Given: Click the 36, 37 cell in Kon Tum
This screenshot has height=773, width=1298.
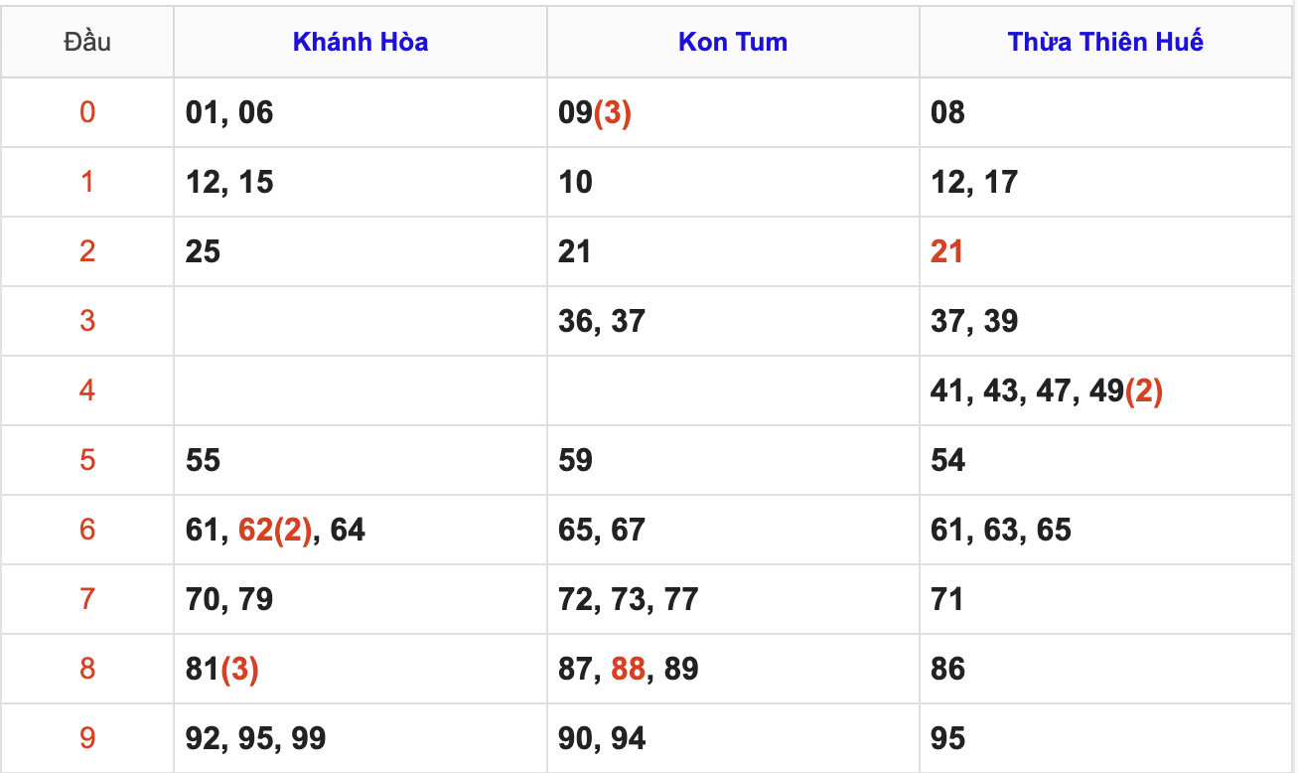Looking at the screenshot, I should [601, 321].
